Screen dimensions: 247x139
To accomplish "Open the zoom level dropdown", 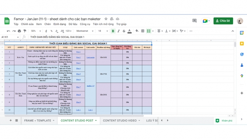I will click(36, 31).
